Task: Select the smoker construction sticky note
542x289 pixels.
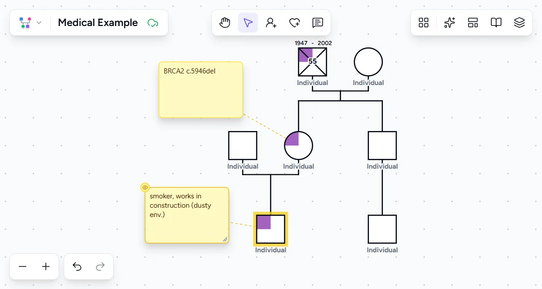Action: tap(187, 215)
